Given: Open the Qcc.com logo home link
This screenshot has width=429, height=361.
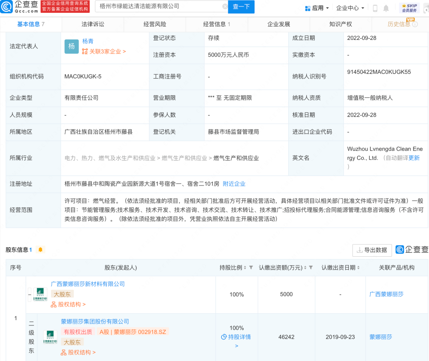Looking at the screenshot, I should pyautogui.click(x=19, y=6).
